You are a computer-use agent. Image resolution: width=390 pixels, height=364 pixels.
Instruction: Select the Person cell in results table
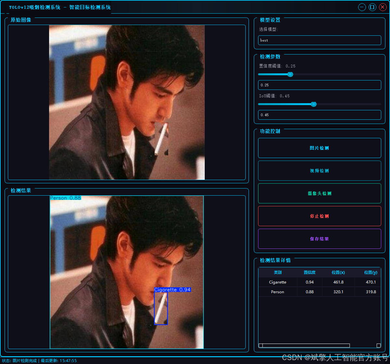278,292
